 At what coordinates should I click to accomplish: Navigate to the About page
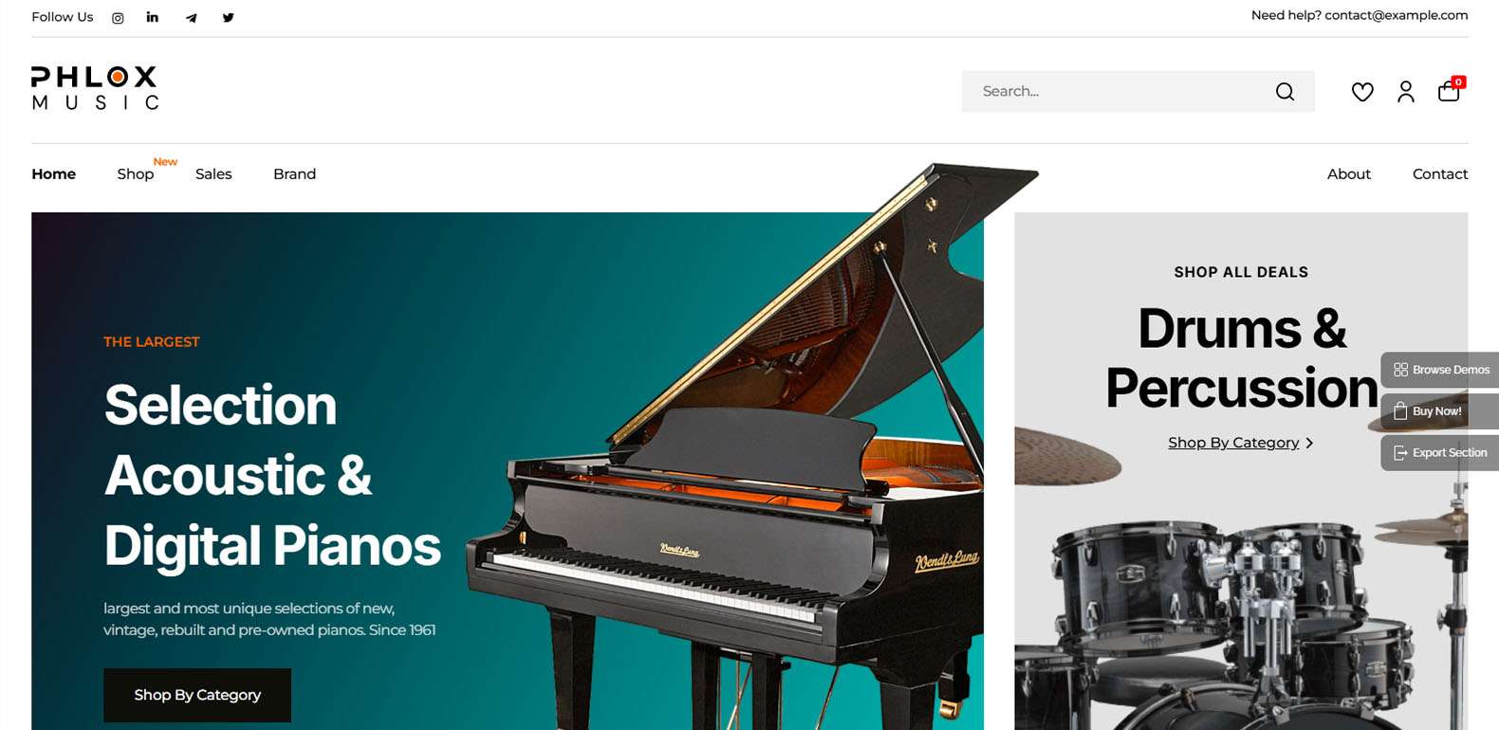click(1348, 173)
